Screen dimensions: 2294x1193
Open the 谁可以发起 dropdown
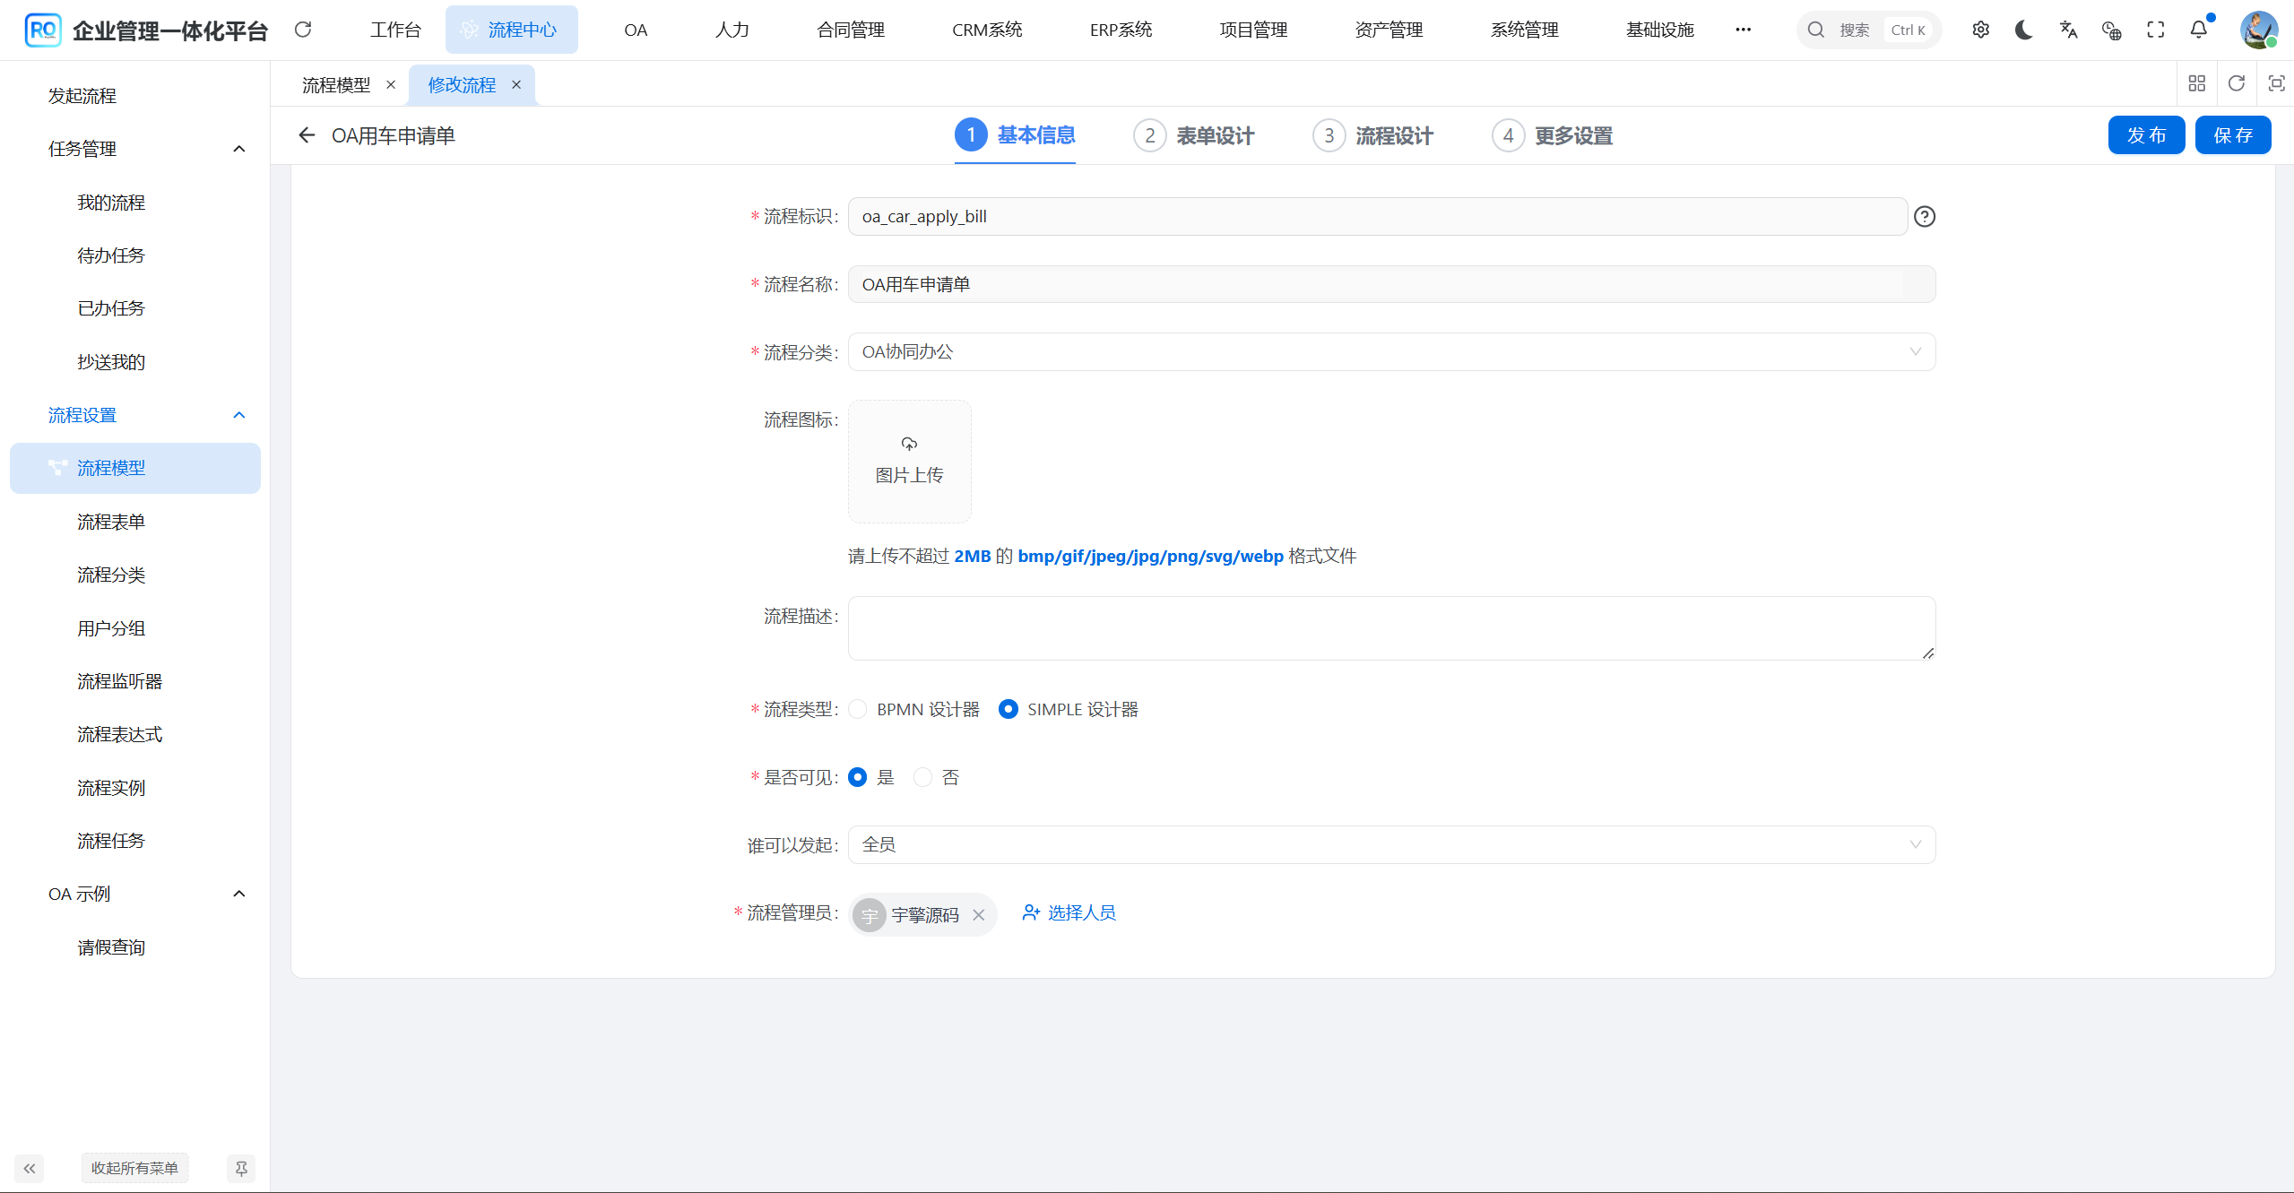point(1916,843)
